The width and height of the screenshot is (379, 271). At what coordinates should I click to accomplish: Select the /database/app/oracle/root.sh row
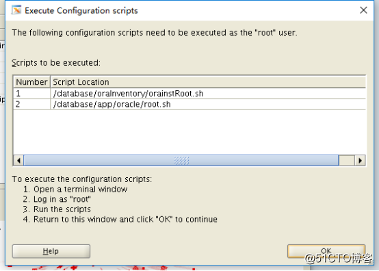pos(189,105)
